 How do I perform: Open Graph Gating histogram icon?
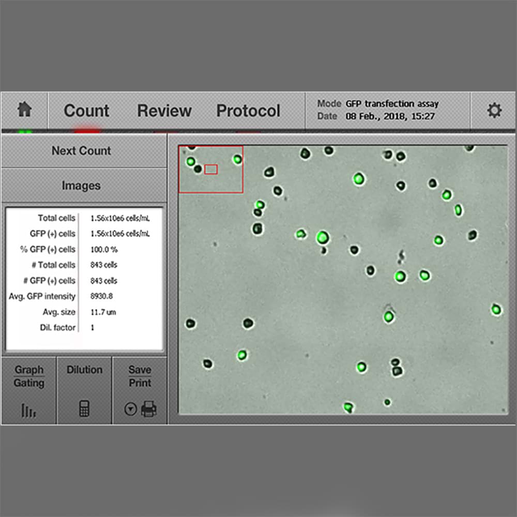point(28,410)
